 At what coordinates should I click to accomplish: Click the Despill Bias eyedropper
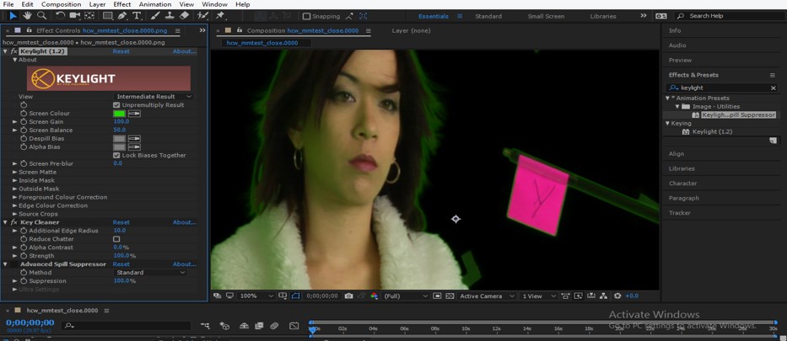pos(134,139)
